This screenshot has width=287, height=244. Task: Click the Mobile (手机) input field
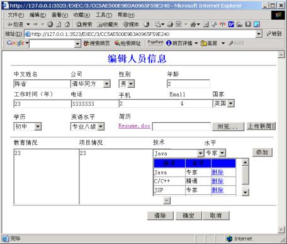[150, 103]
